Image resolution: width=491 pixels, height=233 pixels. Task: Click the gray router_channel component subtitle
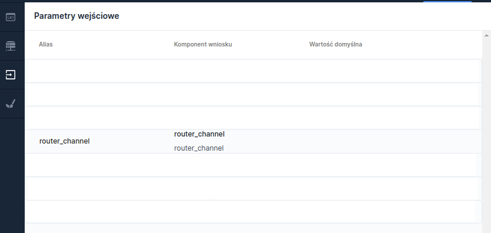tap(199, 148)
